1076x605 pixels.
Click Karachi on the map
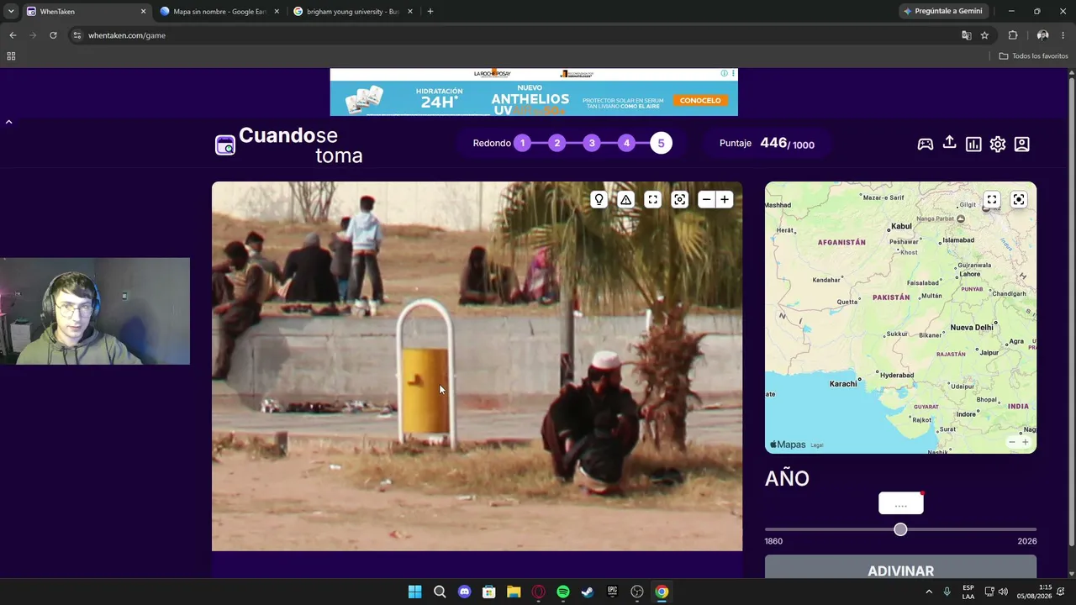pyautogui.click(x=843, y=384)
